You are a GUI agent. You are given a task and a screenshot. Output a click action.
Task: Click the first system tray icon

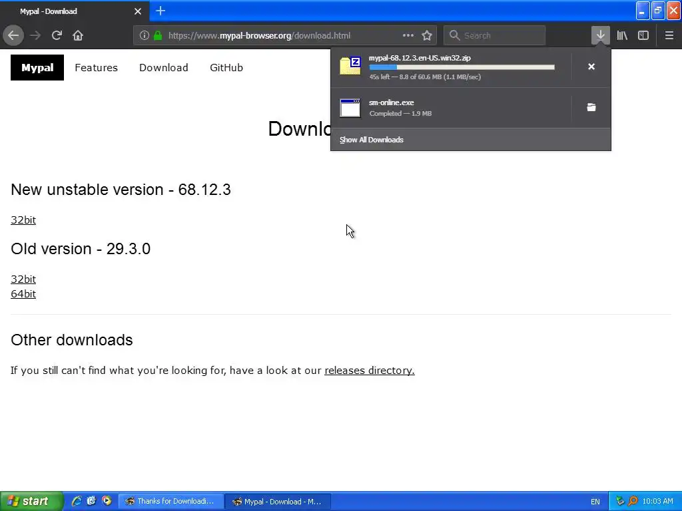pos(620,501)
